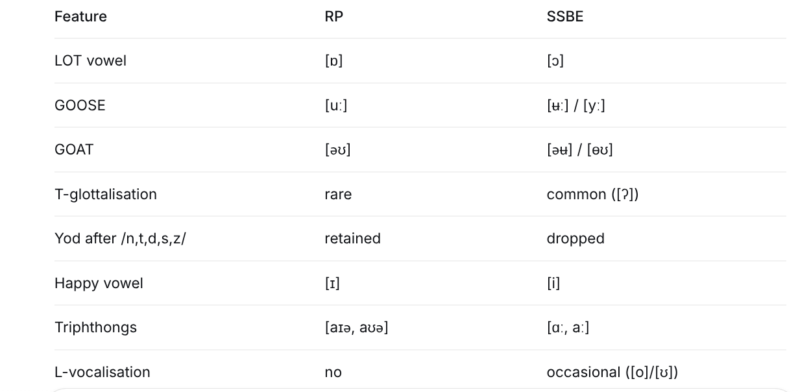
Task: Click the RP GOOSE cell [uː]
Action: pyautogui.click(x=336, y=105)
